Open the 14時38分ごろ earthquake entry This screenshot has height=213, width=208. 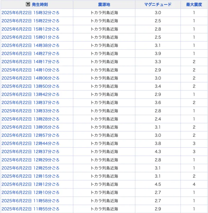[x=30, y=45]
